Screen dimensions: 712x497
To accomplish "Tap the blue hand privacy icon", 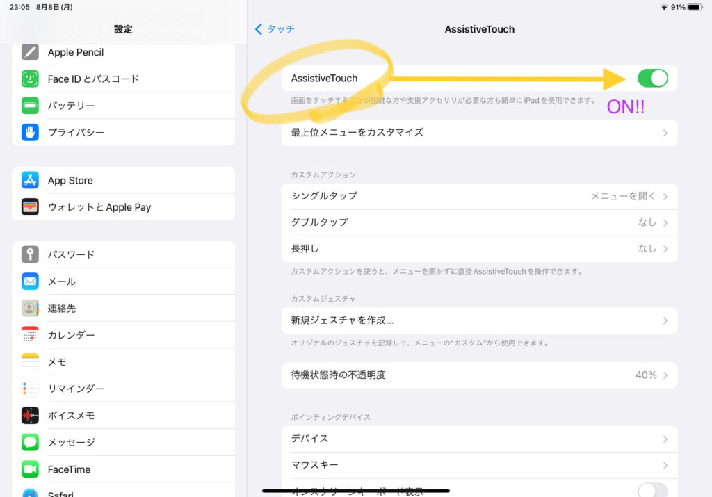I will (30, 132).
